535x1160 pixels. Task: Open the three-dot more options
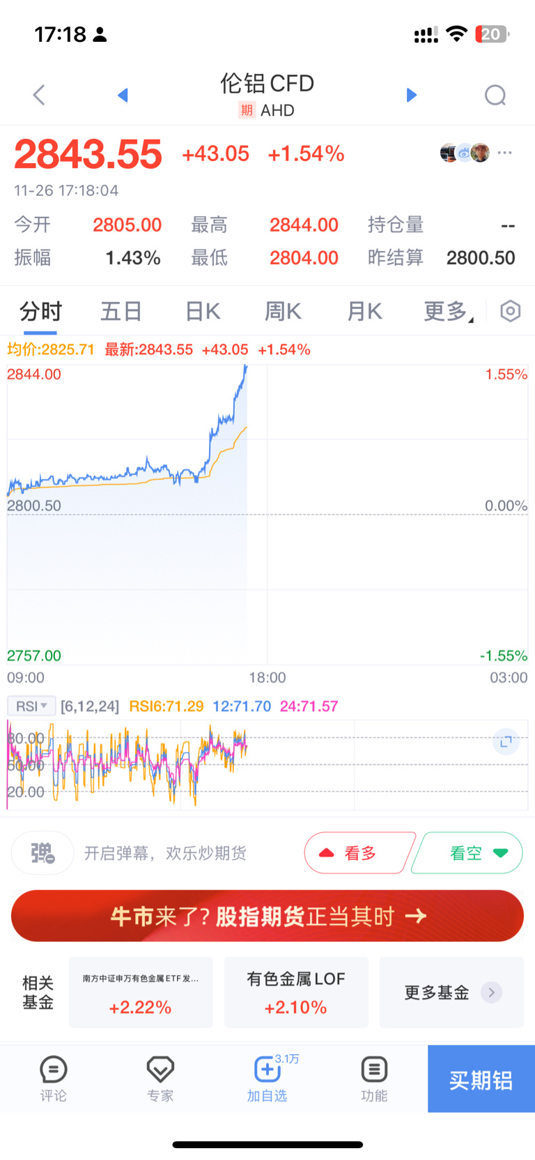[505, 152]
